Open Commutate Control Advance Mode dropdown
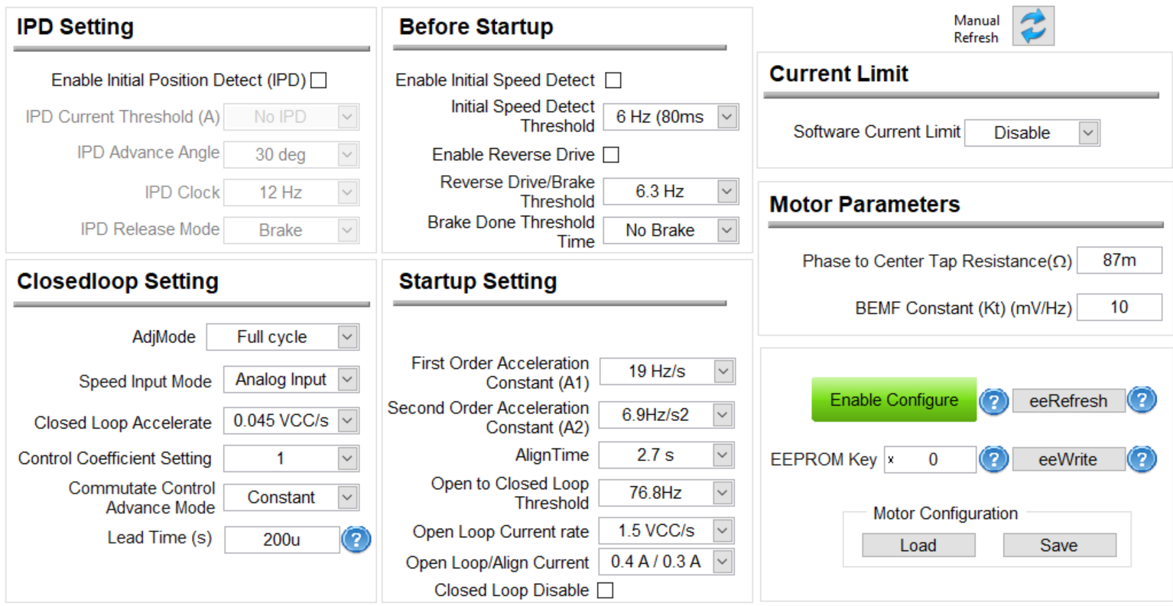The width and height of the screenshot is (1173, 606). click(x=291, y=497)
